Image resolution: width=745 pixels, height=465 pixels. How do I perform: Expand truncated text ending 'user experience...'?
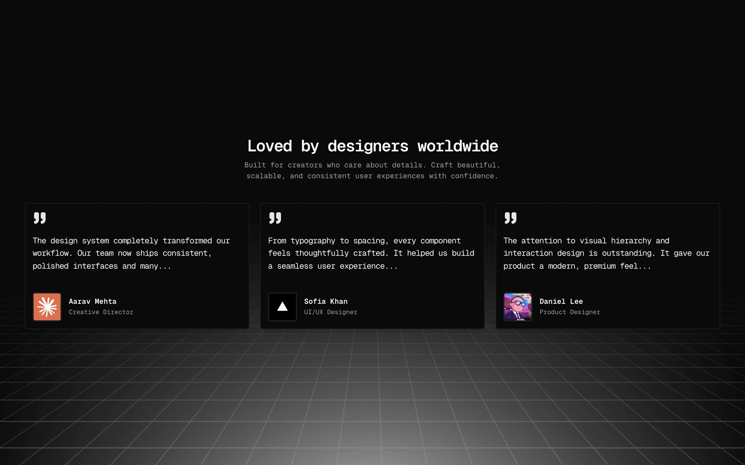click(391, 266)
